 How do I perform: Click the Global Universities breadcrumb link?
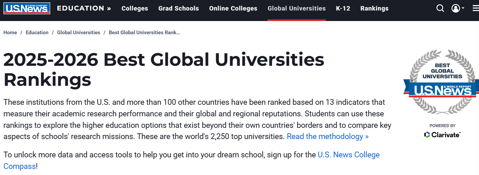tap(78, 33)
